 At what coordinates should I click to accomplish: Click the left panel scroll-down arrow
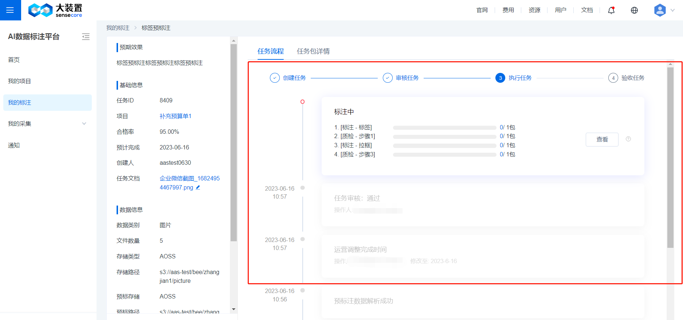233,309
